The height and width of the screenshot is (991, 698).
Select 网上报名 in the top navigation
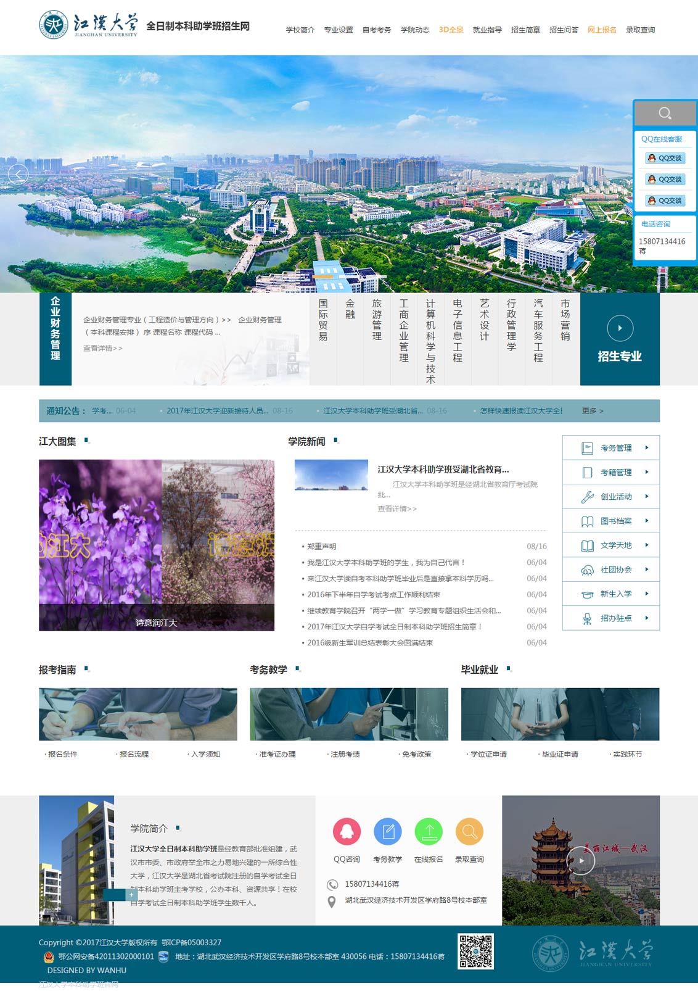tap(601, 30)
